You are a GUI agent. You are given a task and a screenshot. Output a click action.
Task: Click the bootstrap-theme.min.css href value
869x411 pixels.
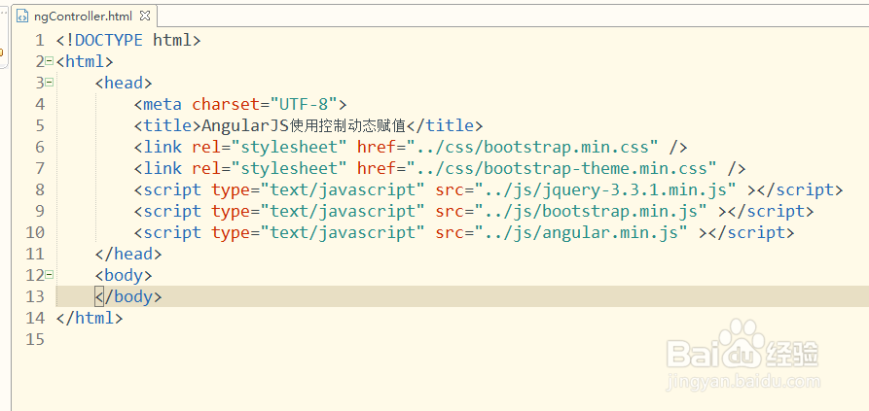tap(561, 169)
